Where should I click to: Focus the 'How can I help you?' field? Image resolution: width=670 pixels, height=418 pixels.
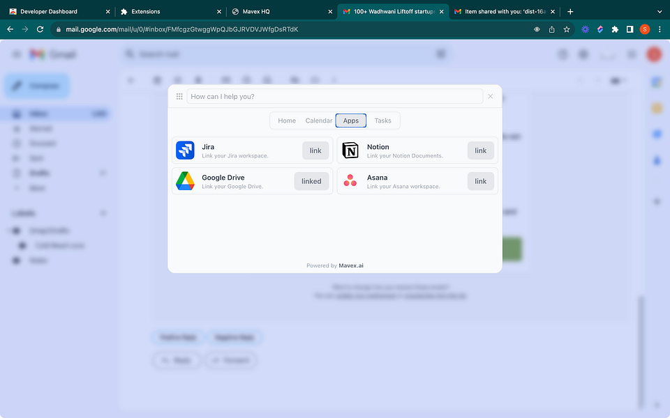tap(334, 96)
